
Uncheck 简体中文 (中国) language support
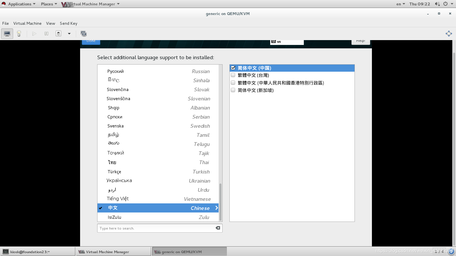coord(233,68)
